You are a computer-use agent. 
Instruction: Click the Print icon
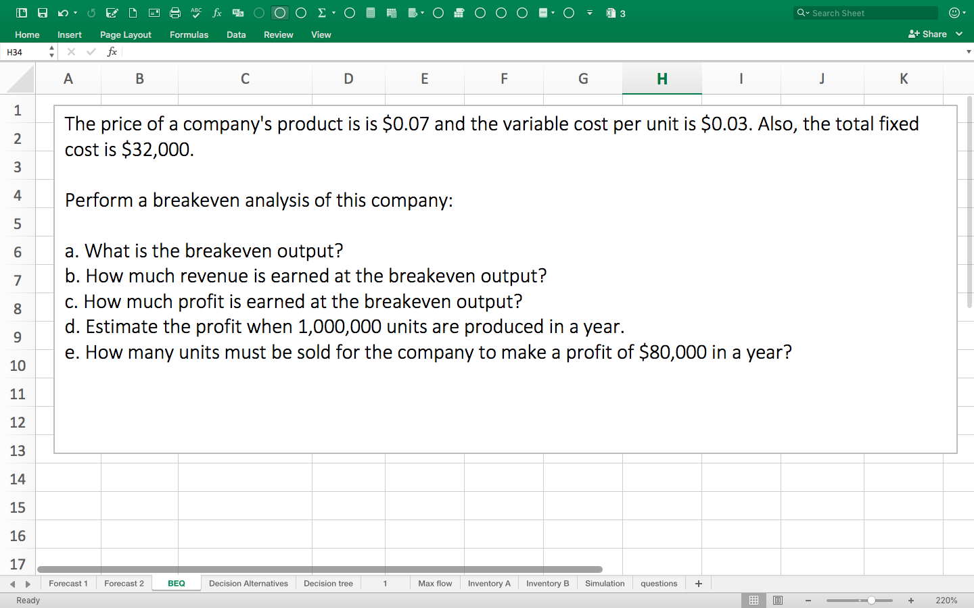tap(175, 13)
